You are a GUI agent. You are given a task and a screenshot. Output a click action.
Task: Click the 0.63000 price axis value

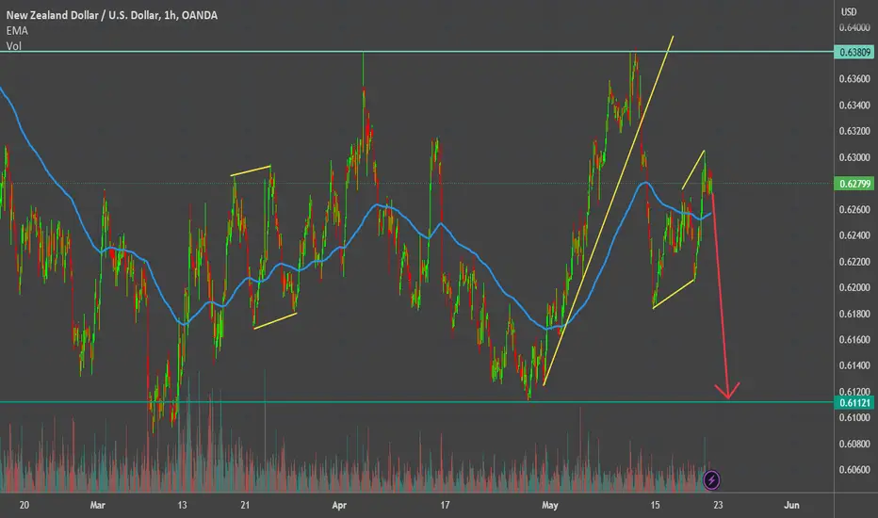tap(854, 157)
